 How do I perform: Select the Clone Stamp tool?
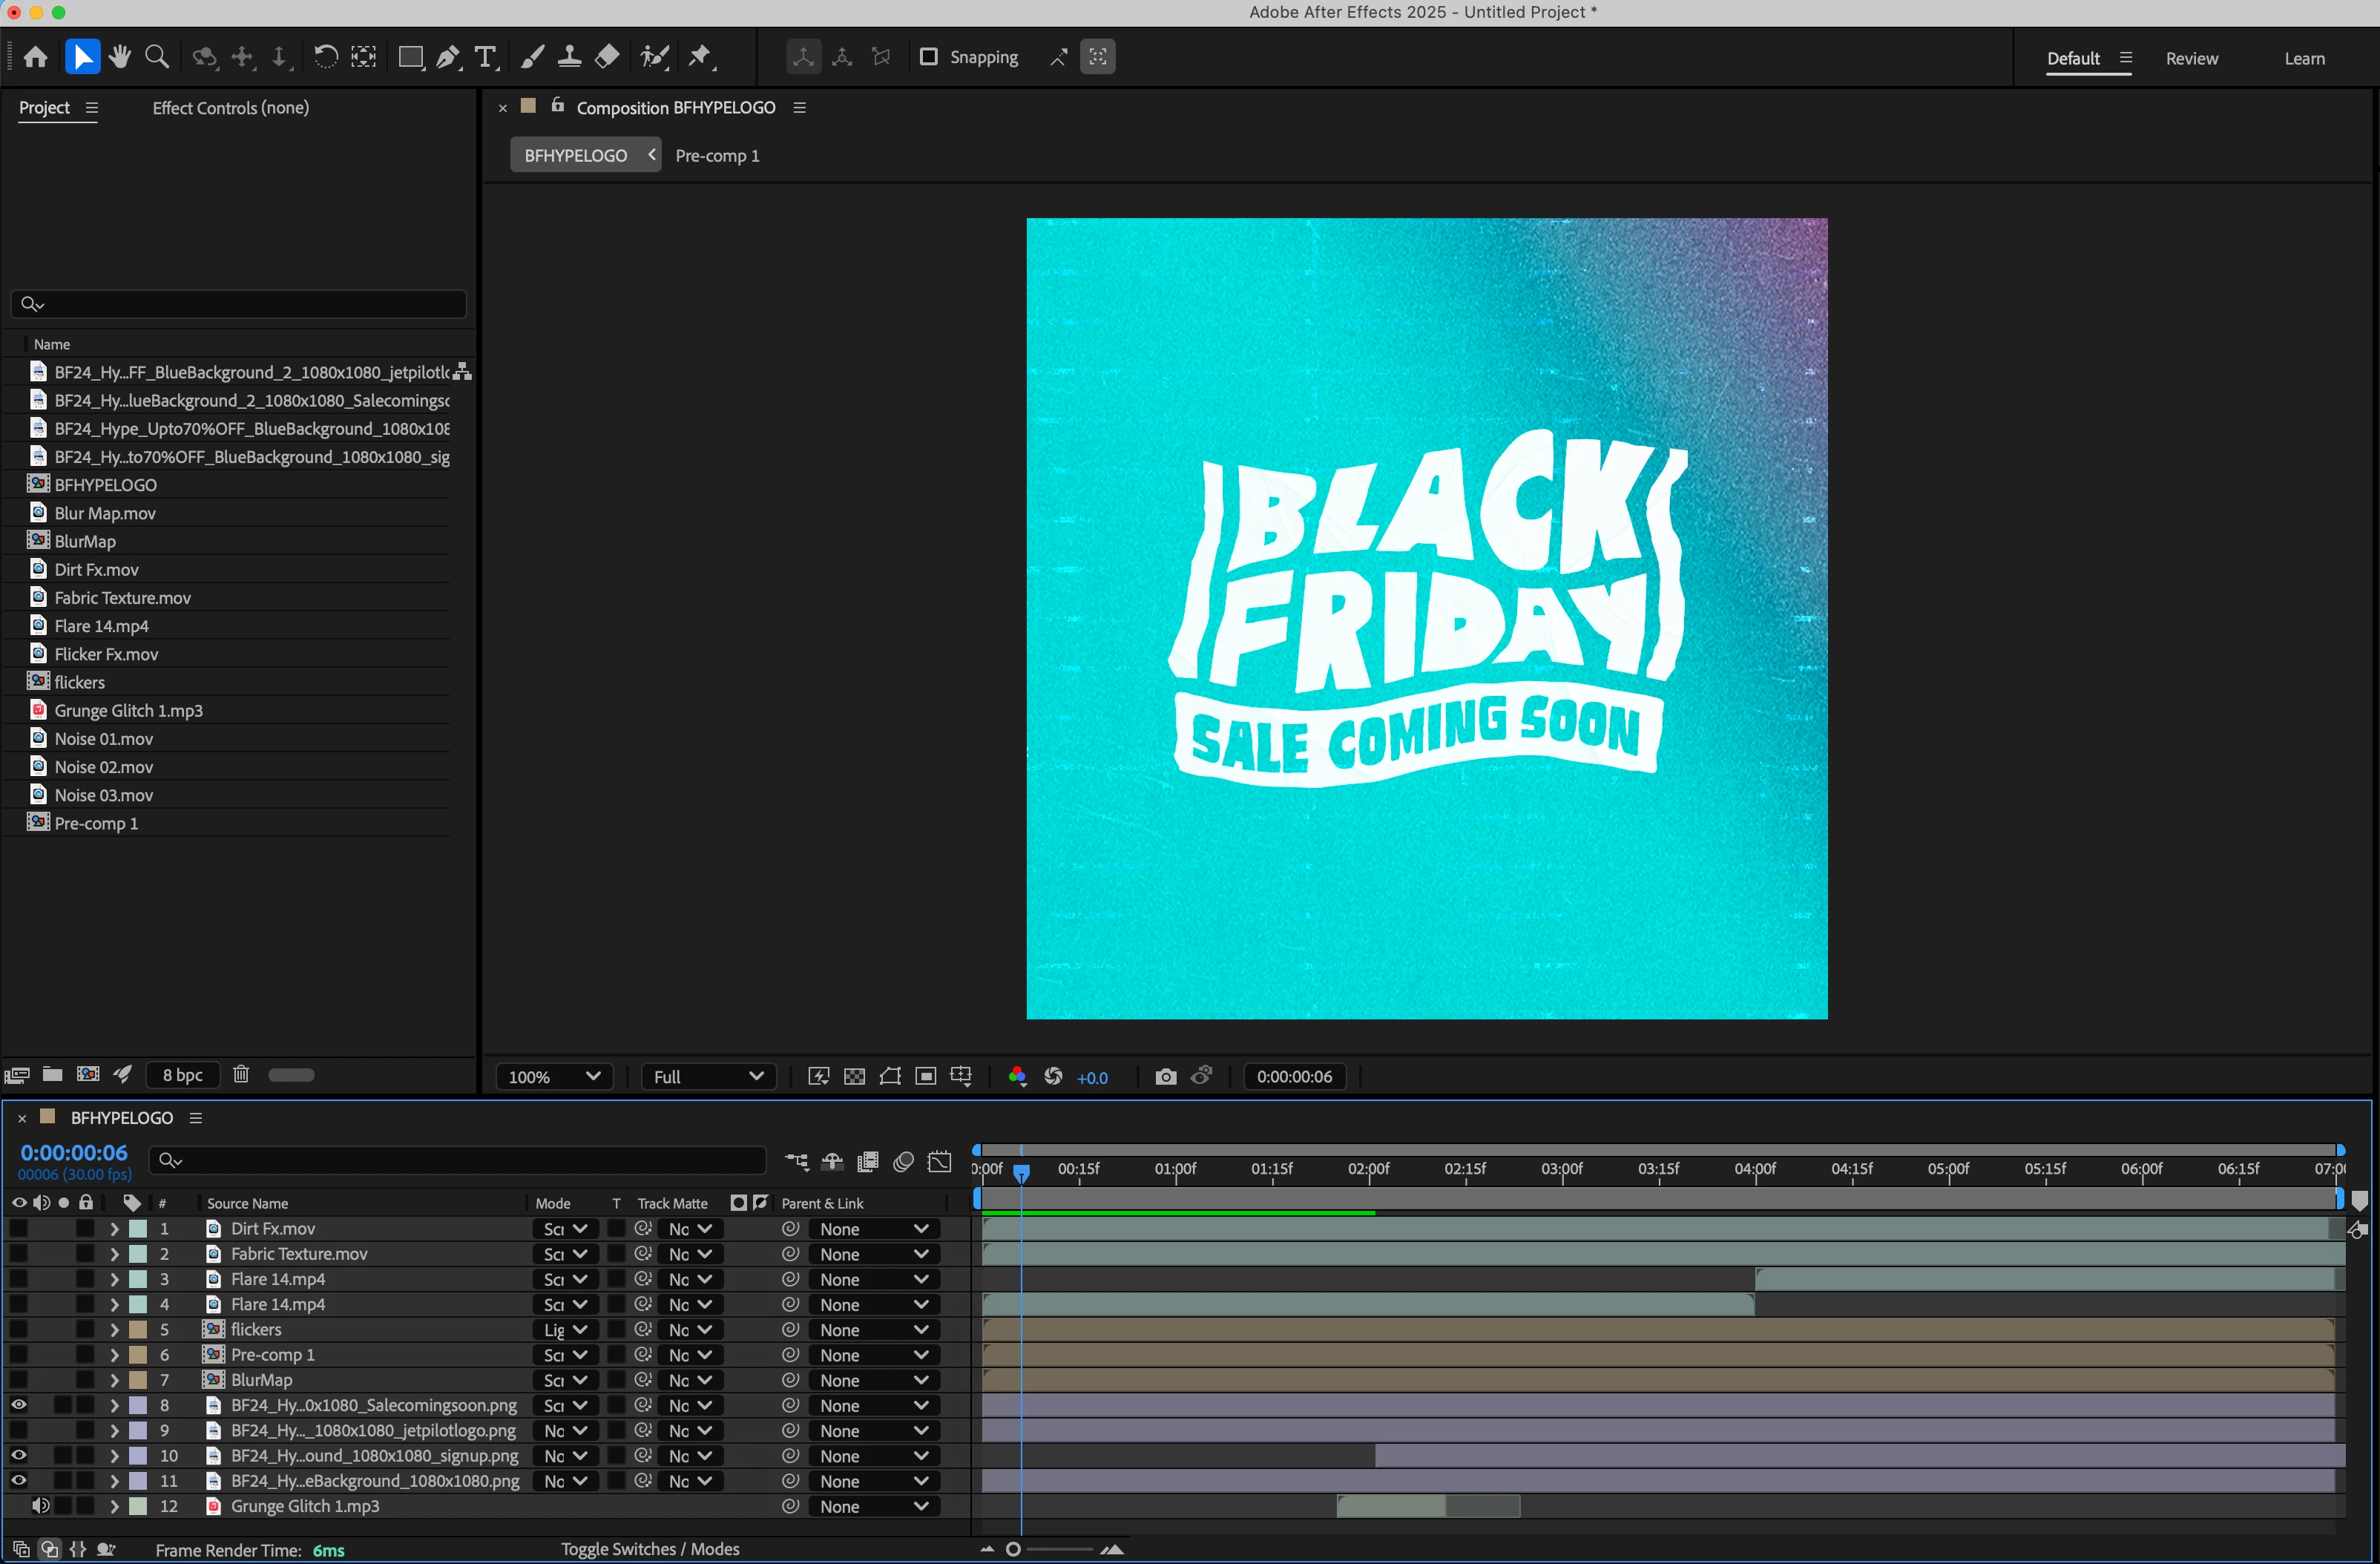click(x=570, y=57)
